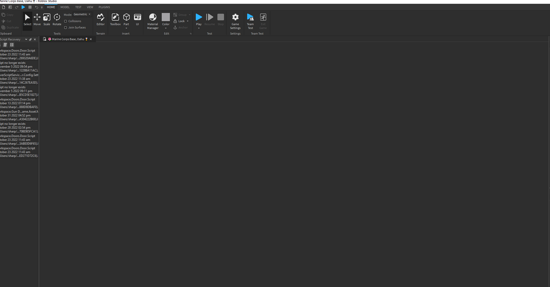Click the Color swatch in the Edit group
This screenshot has height=287, width=550.
(x=166, y=17)
